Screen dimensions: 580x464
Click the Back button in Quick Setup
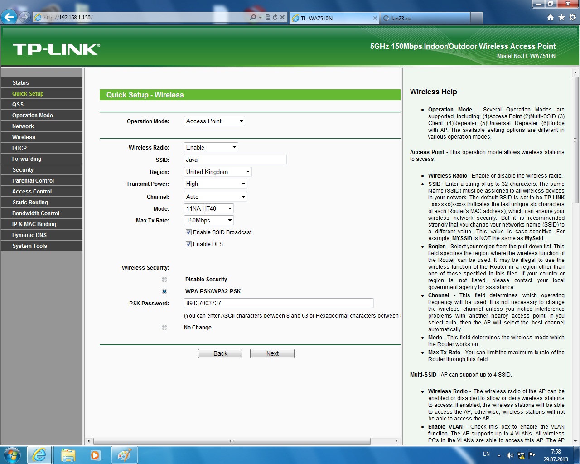click(x=220, y=353)
